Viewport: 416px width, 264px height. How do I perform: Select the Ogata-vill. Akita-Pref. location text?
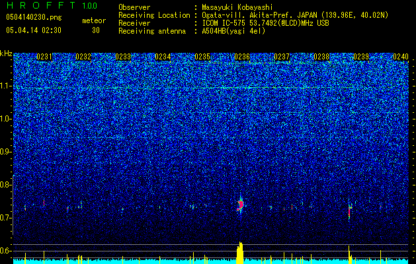(295, 15)
